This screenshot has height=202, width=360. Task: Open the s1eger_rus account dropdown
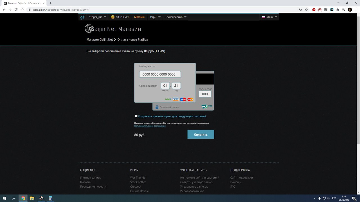(x=97, y=17)
